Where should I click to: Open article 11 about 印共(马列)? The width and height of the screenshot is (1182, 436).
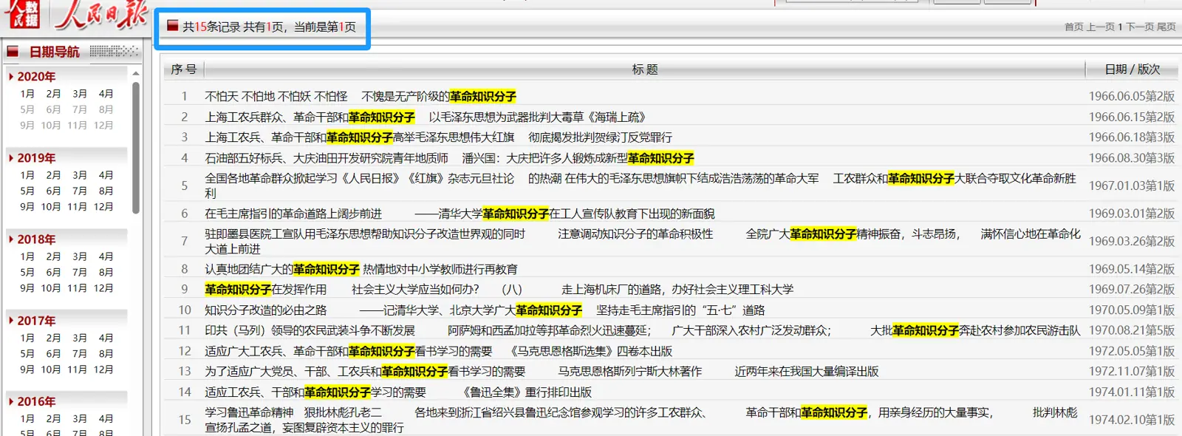coord(642,330)
